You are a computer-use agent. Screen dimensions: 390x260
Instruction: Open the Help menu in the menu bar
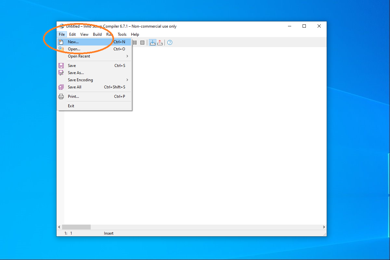[x=135, y=34]
